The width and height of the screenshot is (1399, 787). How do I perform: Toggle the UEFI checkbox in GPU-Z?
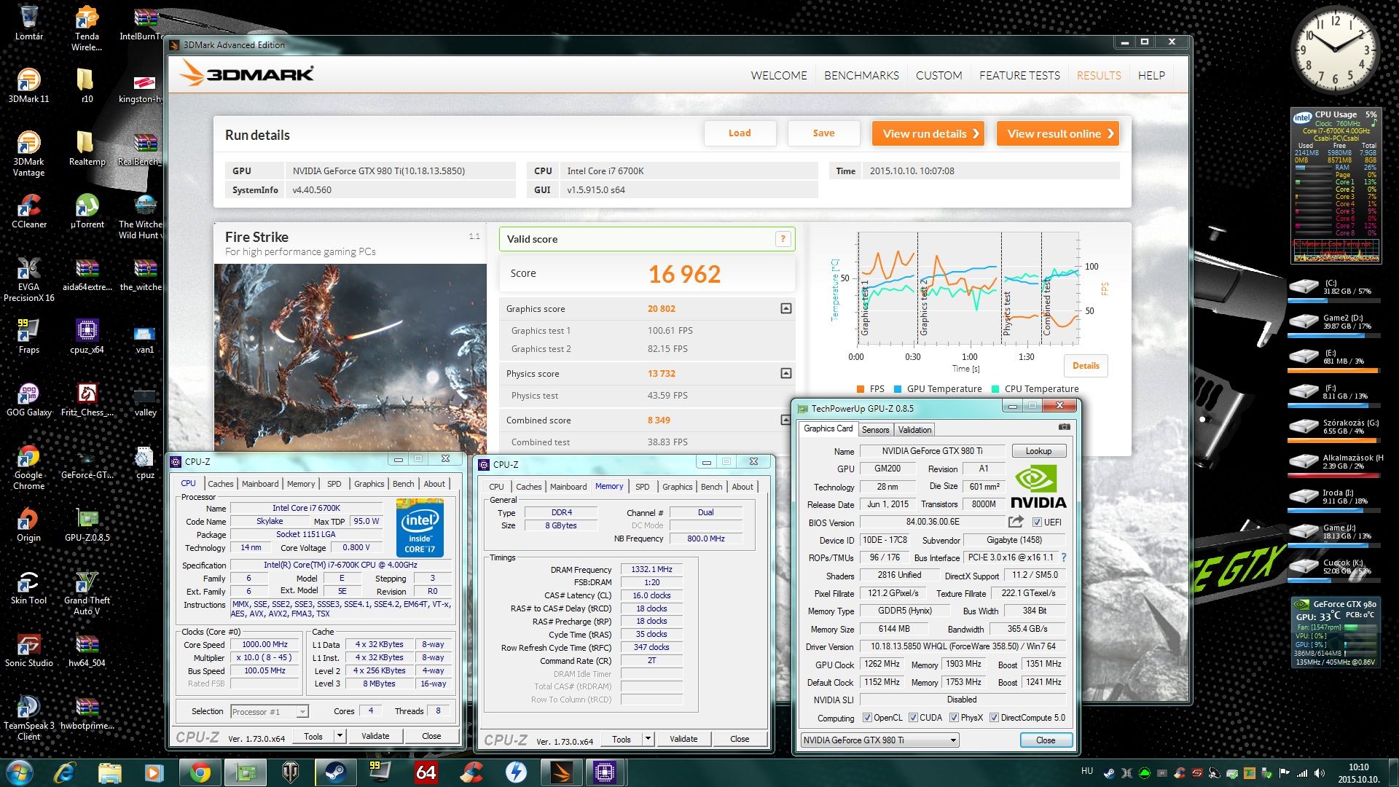[1037, 522]
